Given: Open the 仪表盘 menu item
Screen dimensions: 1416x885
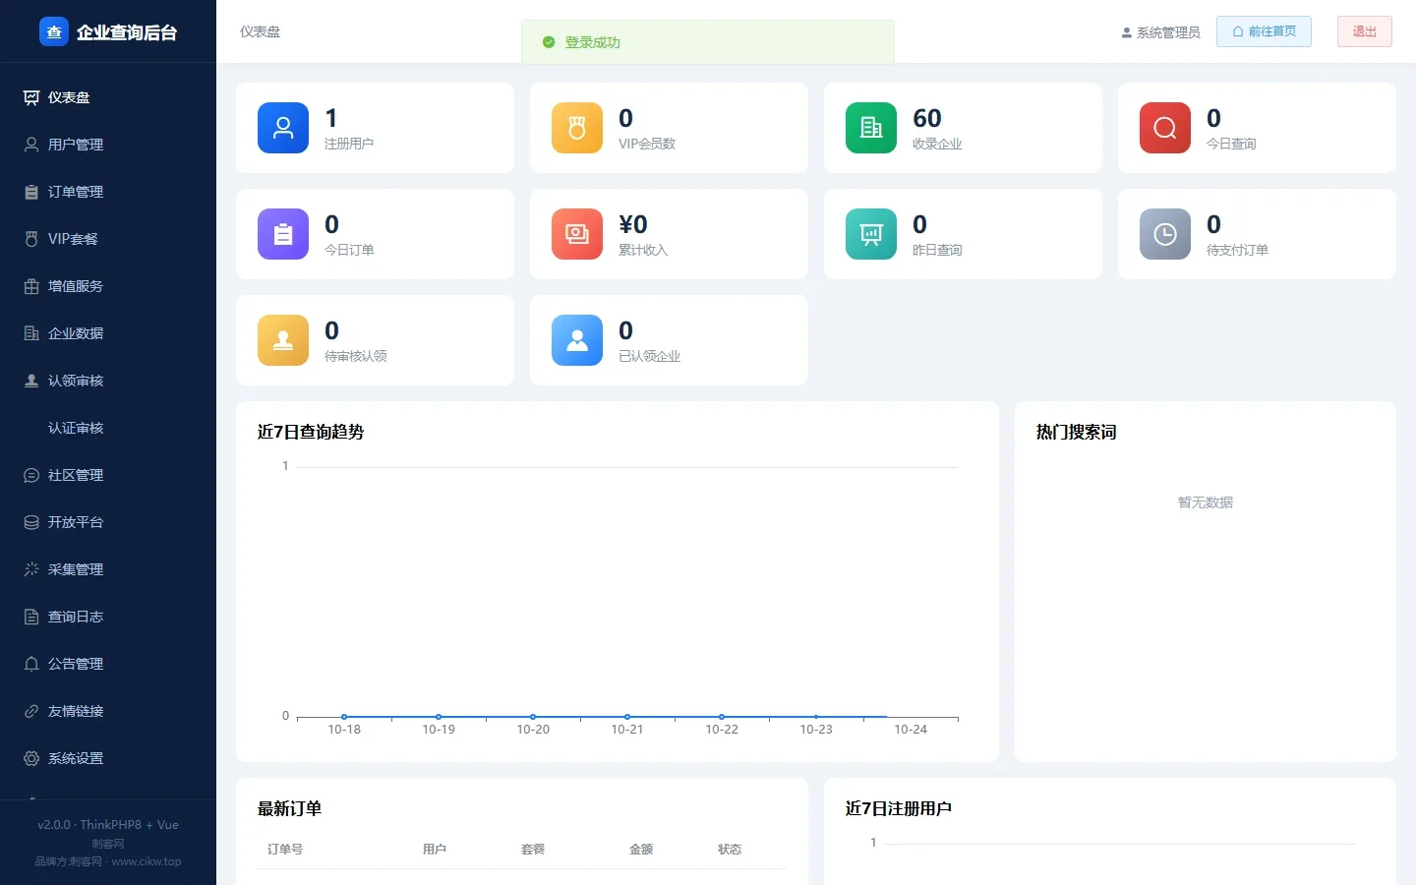Looking at the screenshot, I should tap(108, 97).
